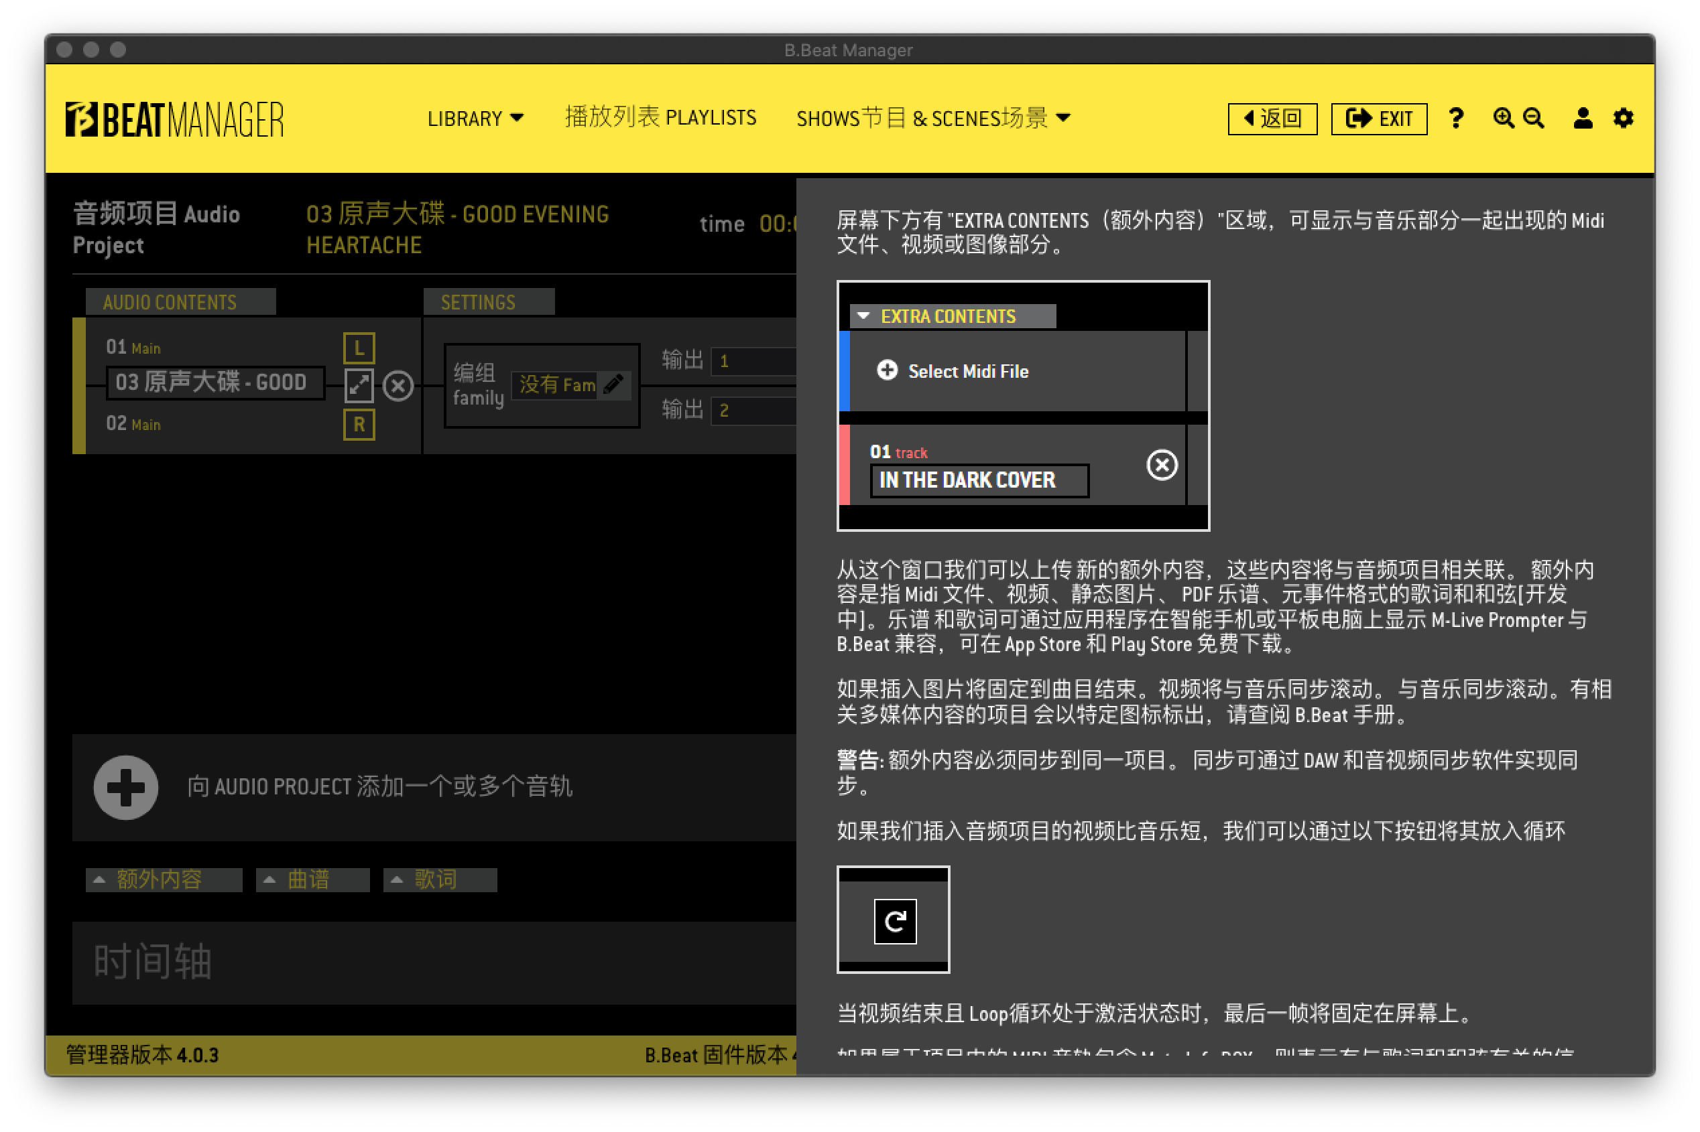Click the 03 原声大碟 - GOOD track name field
Viewport: 1700px width, 1132px height.
click(x=215, y=382)
